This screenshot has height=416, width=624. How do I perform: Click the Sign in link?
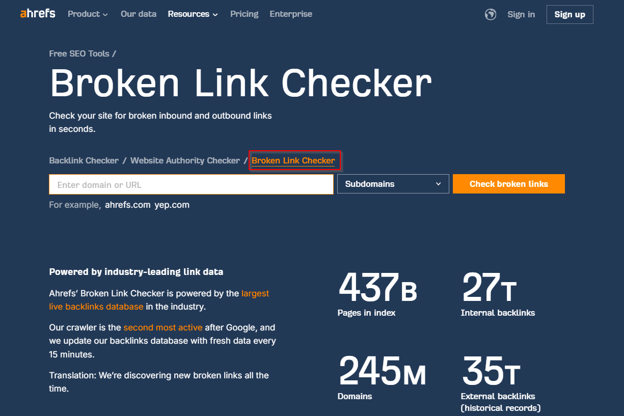521,14
